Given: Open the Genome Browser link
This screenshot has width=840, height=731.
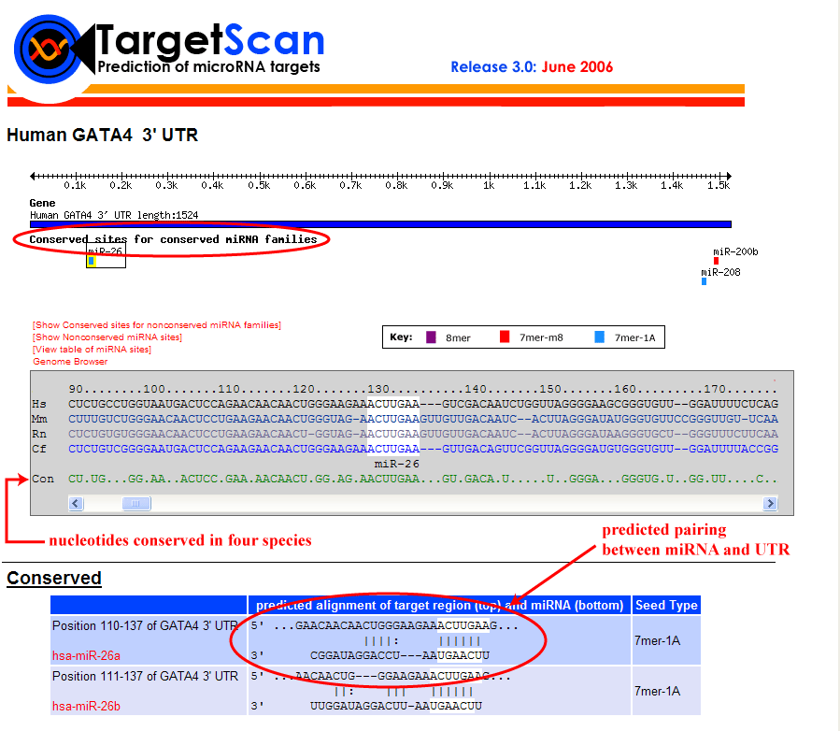Looking at the screenshot, I should pos(70,362).
